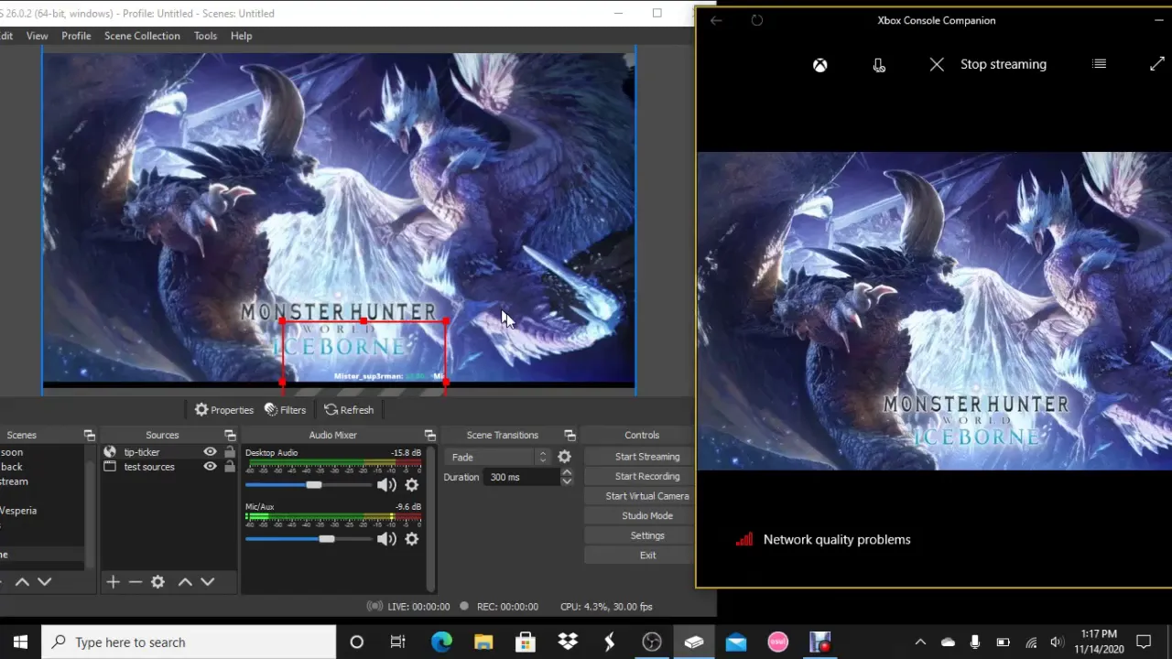Go back in Xbox Console Companion
1172x659 pixels.
point(716,20)
